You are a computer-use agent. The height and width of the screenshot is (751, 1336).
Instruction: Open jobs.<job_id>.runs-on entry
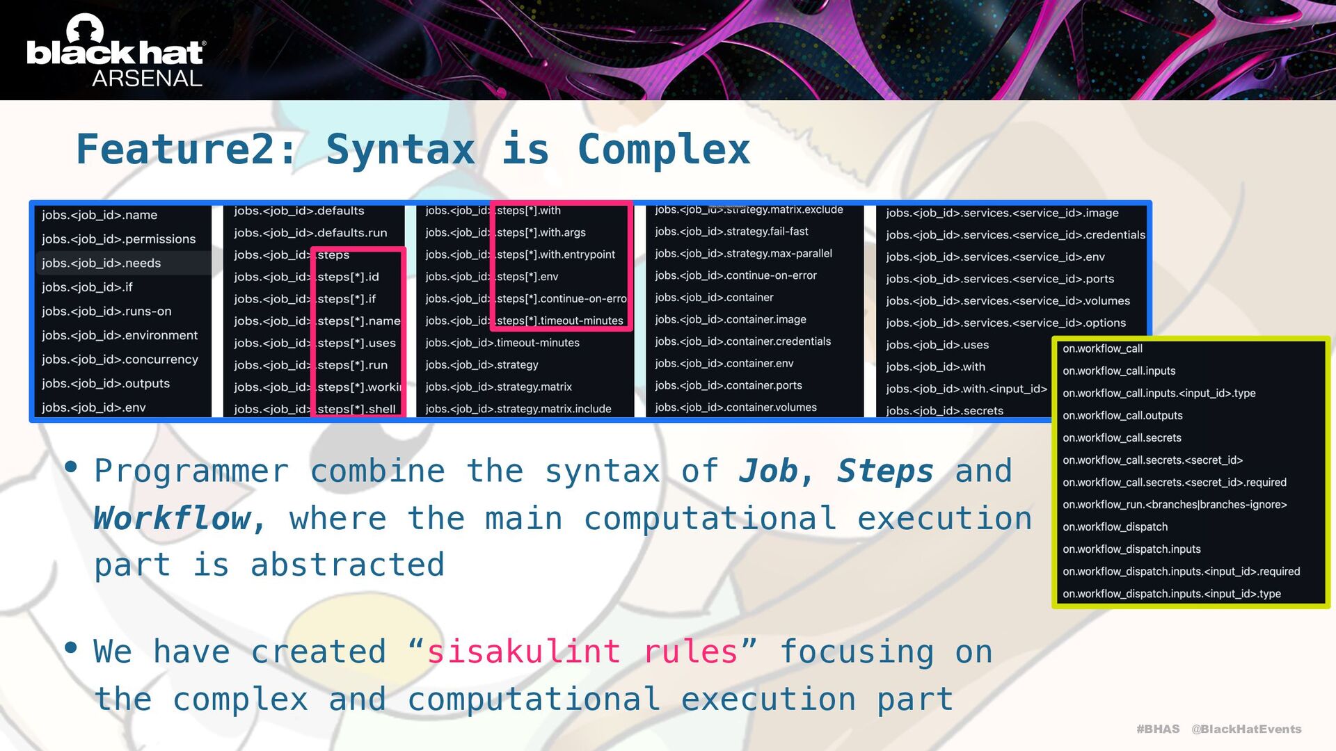[x=106, y=311]
